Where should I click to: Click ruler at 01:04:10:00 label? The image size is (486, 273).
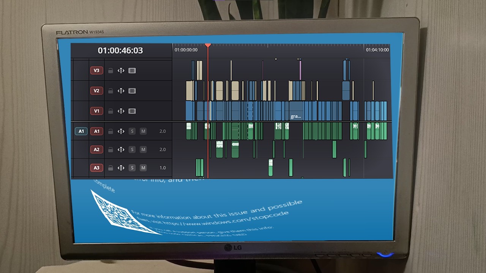[377, 50]
